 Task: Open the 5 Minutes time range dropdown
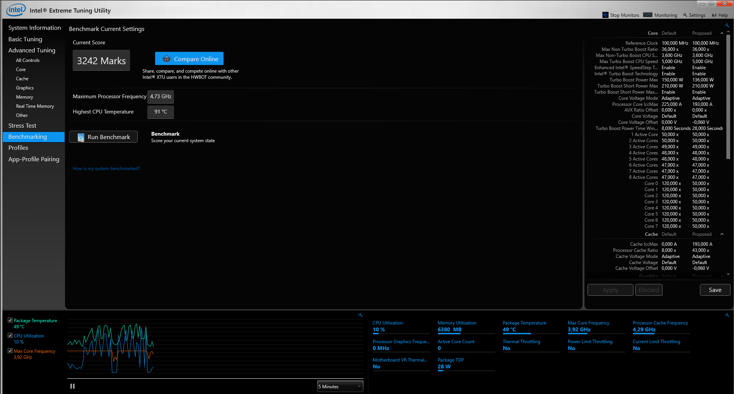point(340,386)
